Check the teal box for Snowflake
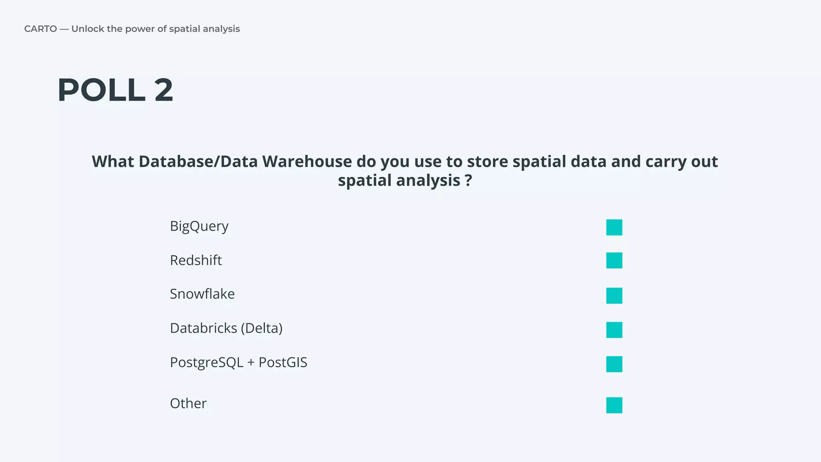The height and width of the screenshot is (462, 821). pyautogui.click(x=614, y=296)
